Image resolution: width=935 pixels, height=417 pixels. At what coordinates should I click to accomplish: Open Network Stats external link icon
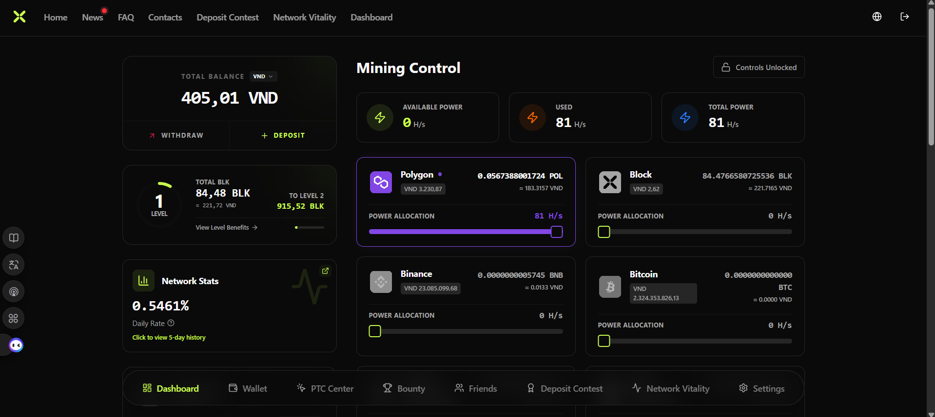pyautogui.click(x=325, y=271)
